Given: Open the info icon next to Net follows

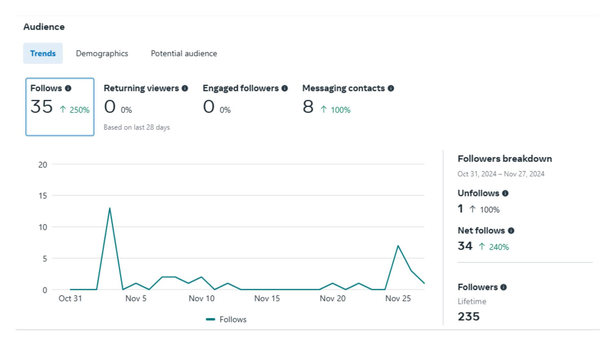Looking at the screenshot, I should pos(511,231).
